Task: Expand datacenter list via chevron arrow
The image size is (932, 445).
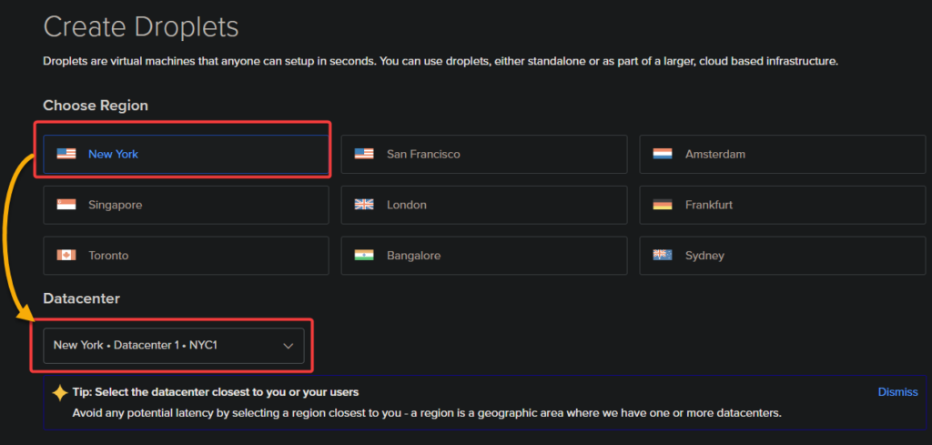Action: point(289,346)
